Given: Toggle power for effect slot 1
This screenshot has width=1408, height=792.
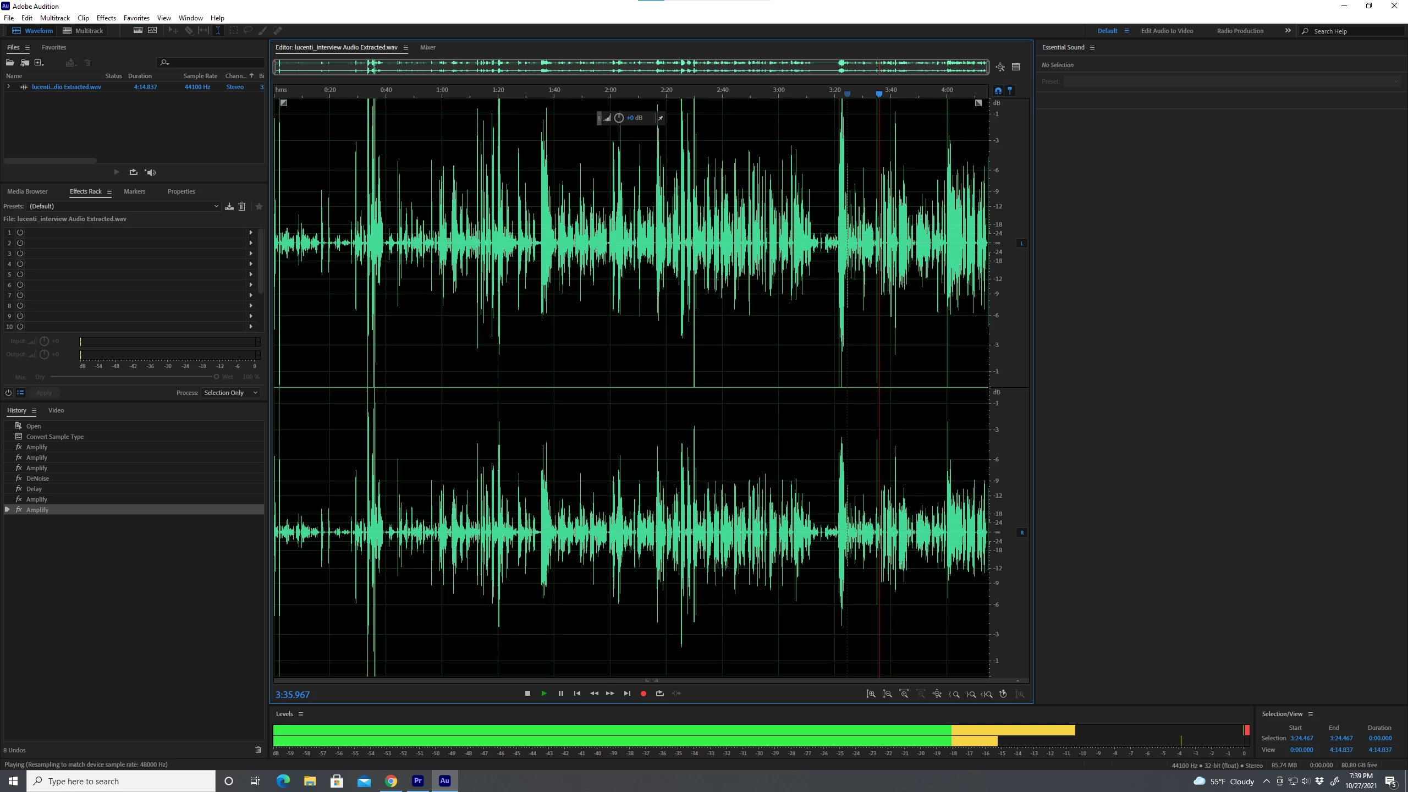Looking at the screenshot, I should (20, 233).
